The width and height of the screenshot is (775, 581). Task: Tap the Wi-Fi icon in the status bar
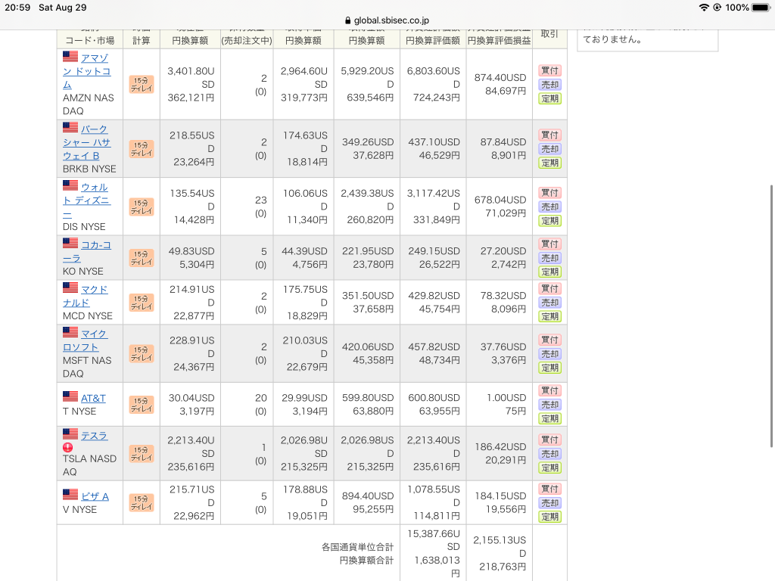(704, 8)
